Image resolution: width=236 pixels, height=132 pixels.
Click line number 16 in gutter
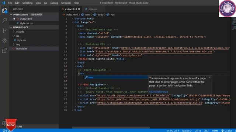point(66,73)
